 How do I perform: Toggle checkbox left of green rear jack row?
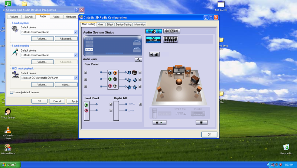[86, 80]
